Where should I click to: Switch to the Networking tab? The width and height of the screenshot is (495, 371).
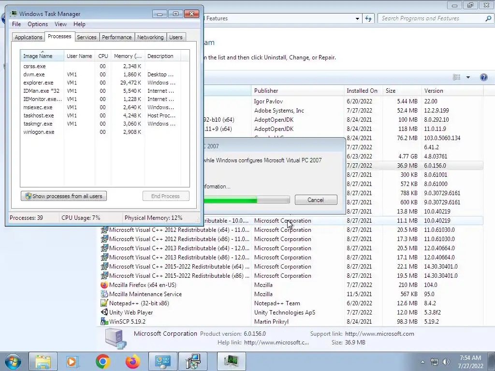(150, 37)
